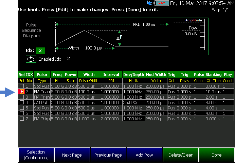The image size is (235, 163).
Task: Click the Width: 100.0 µs label in diagram
Action: point(85,48)
